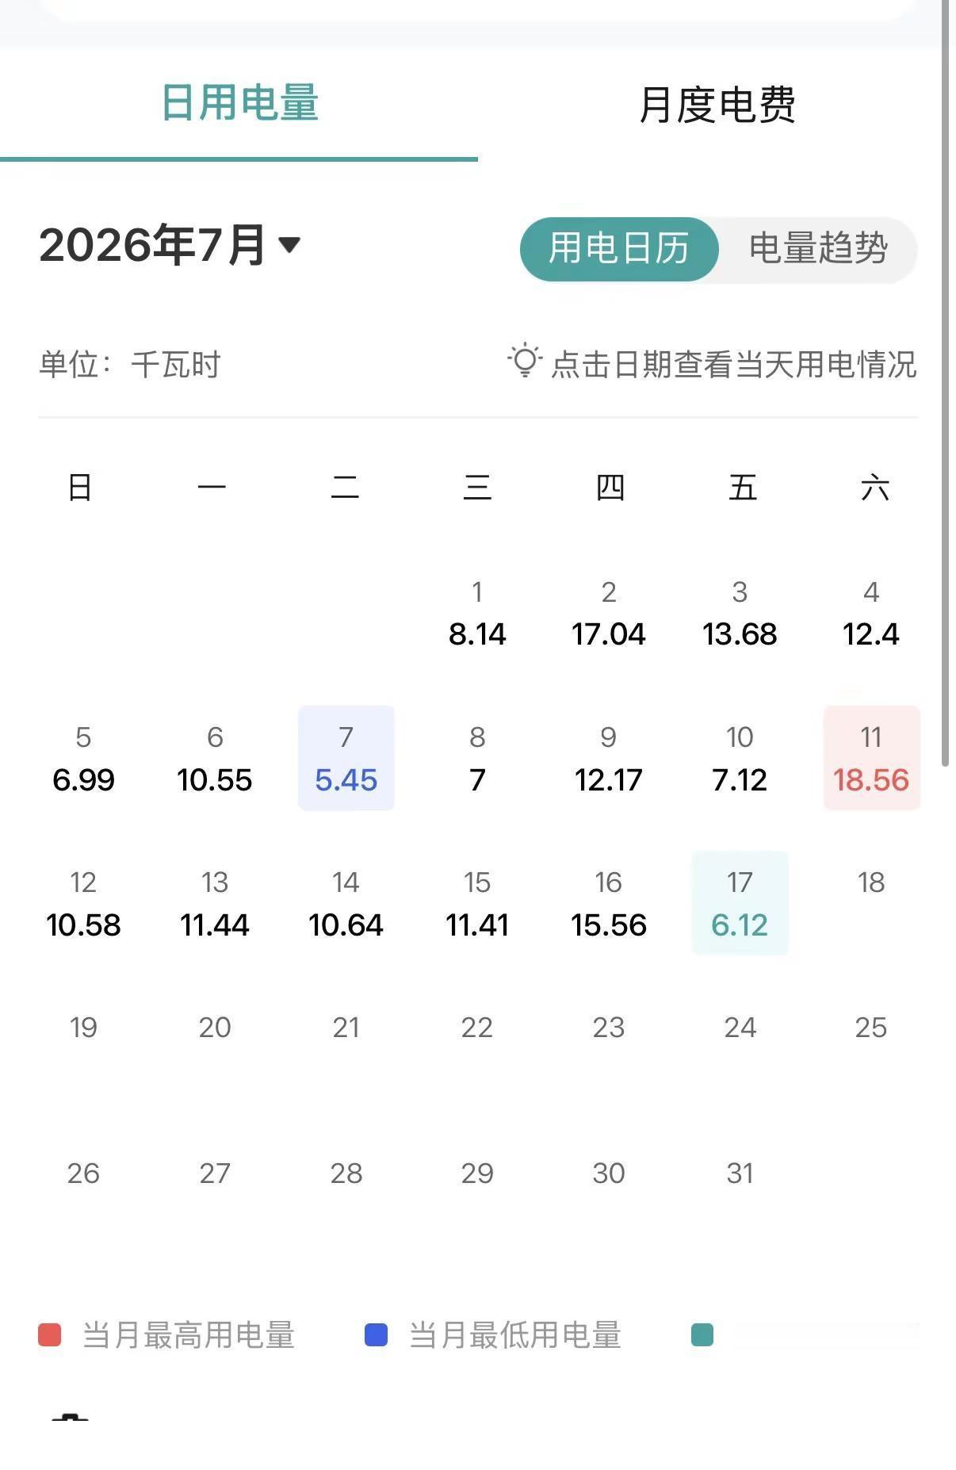Click the 当月最高用电量 legend label
This screenshot has width=956, height=1470.
click(189, 1335)
